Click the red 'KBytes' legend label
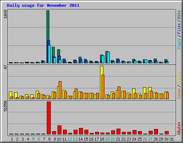The height and width of the screenshot is (143, 183). pyautogui.click(x=179, y=128)
